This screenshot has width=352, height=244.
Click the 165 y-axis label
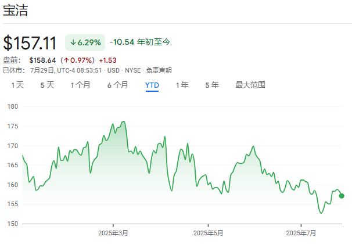13,165
